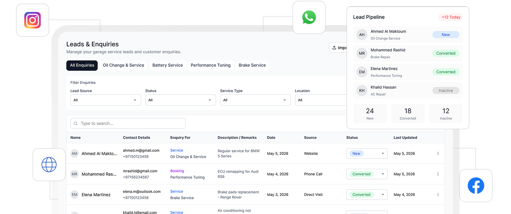Click the Source column header
The image size is (511, 214).
[310, 138]
